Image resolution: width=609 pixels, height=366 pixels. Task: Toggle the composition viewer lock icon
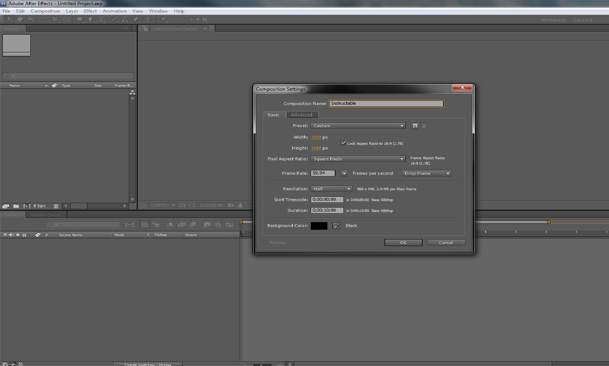[145, 29]
